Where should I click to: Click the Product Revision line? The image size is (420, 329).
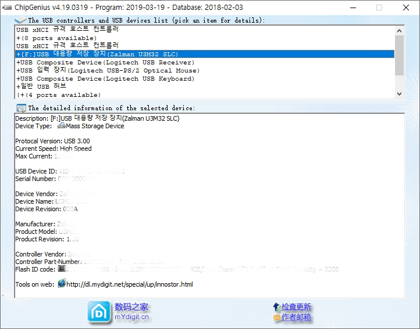pyautogui.click(x=47, y=239)
